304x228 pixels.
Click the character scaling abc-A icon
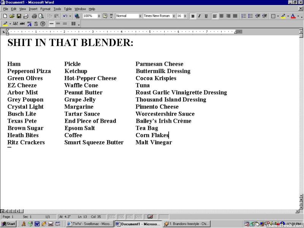click(x=29, y=24)
